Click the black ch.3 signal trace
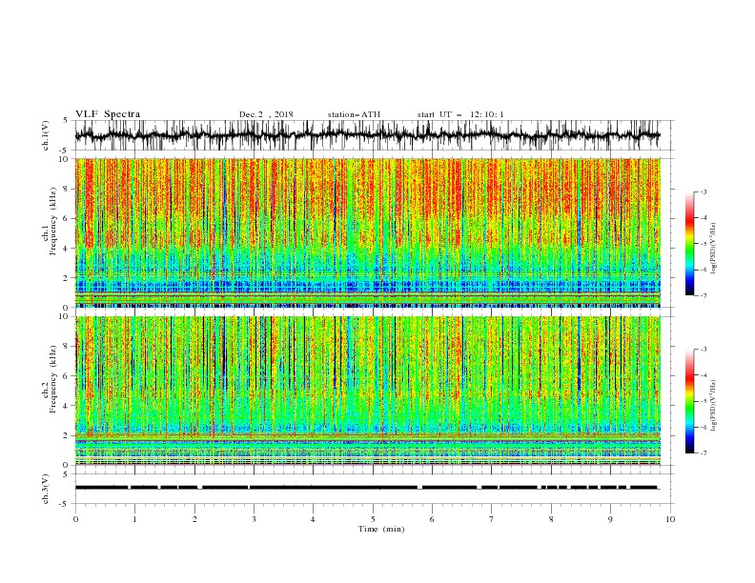The width and height of the screenshot is (755, 583). (x=367, y=488)
